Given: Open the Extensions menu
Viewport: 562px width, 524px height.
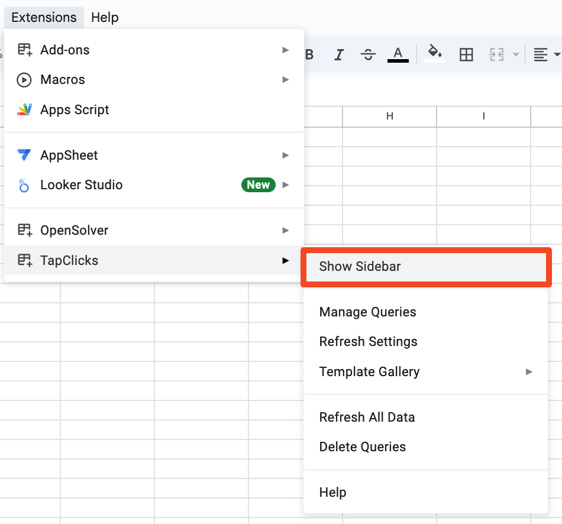Looking at the screenshot, I should (44, 17).
